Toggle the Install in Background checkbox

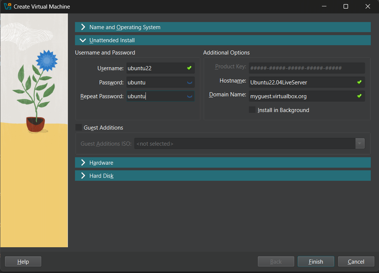253,110
